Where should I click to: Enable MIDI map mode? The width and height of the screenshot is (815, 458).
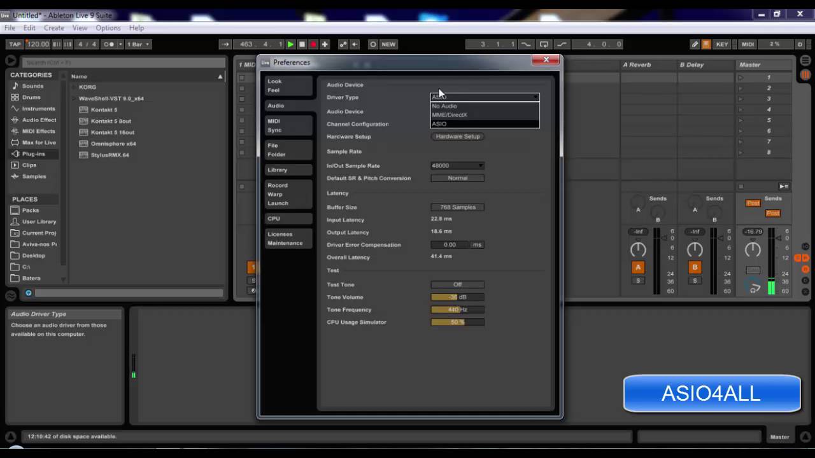tap(748, 45)
